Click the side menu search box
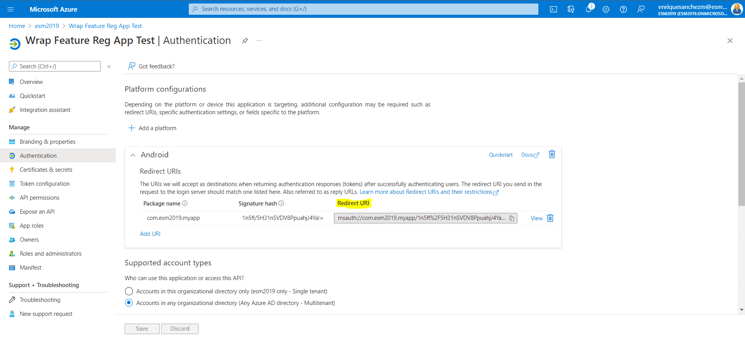The height and width of the screenshot is (338, 745). click(x=55, y=66)
